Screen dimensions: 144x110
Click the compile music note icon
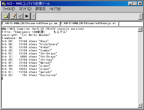click(20, 16)
